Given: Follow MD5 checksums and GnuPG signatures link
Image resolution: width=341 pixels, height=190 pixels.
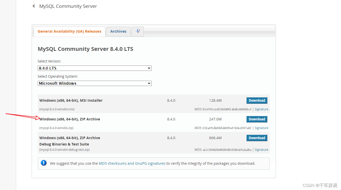Looking at the screenshot, I should point(132,163).
